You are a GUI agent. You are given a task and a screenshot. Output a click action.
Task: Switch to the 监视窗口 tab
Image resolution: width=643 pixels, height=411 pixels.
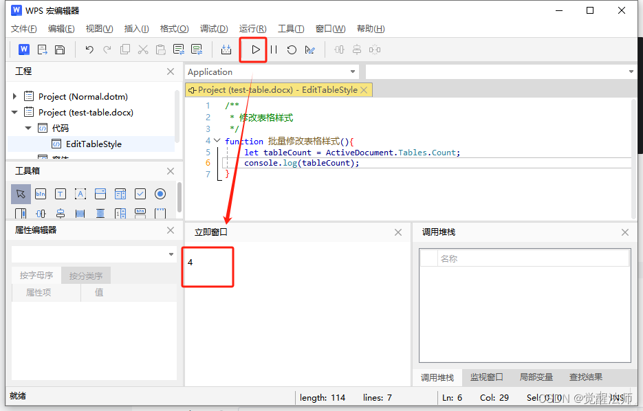click(x=487, y=377)
